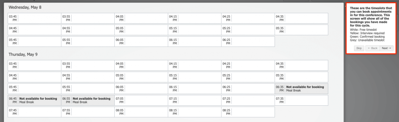Choose Thursday 04:25 PM timeslot

coord(248,65)
